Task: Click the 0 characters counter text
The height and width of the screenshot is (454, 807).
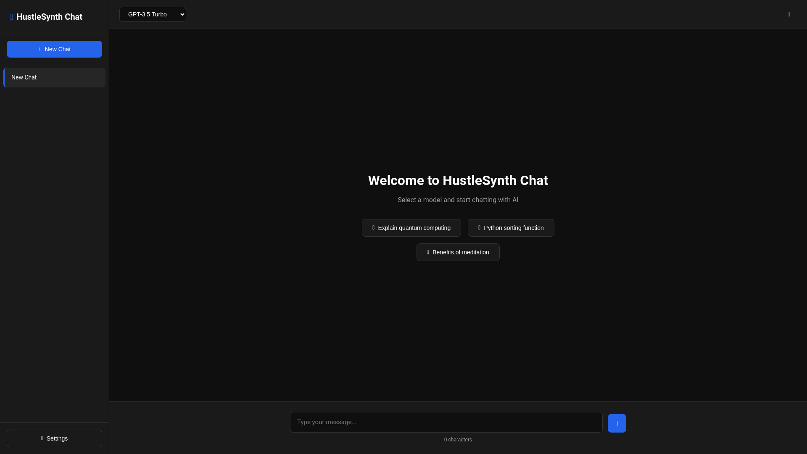Action: click(x=458, y=440)
